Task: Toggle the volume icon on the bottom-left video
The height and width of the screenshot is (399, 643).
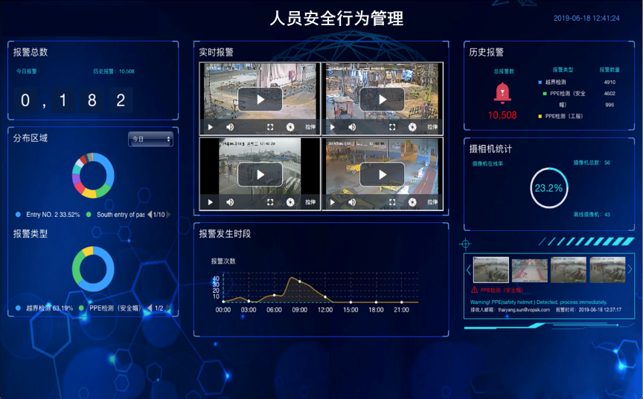Action: [x=230, y=201]
